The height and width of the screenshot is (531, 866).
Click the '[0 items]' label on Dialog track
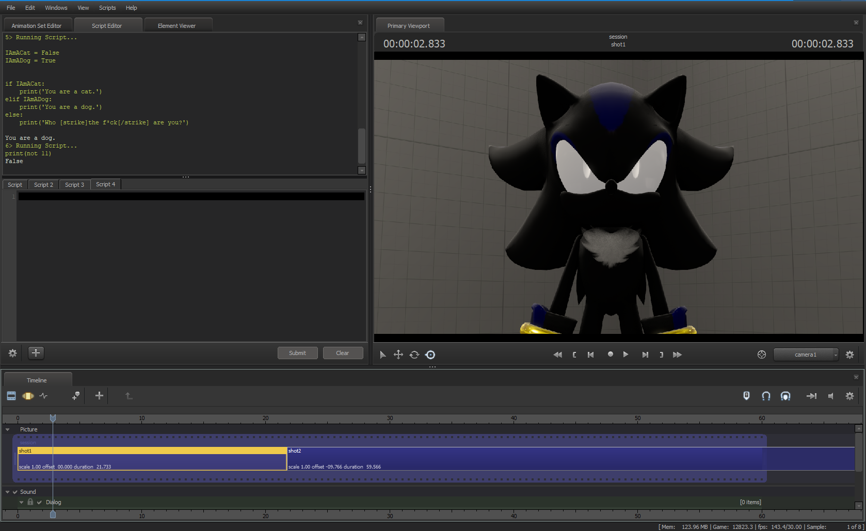pyautogui.click(x=750, y=502)
